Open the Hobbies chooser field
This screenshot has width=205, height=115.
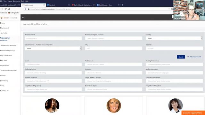114,73
